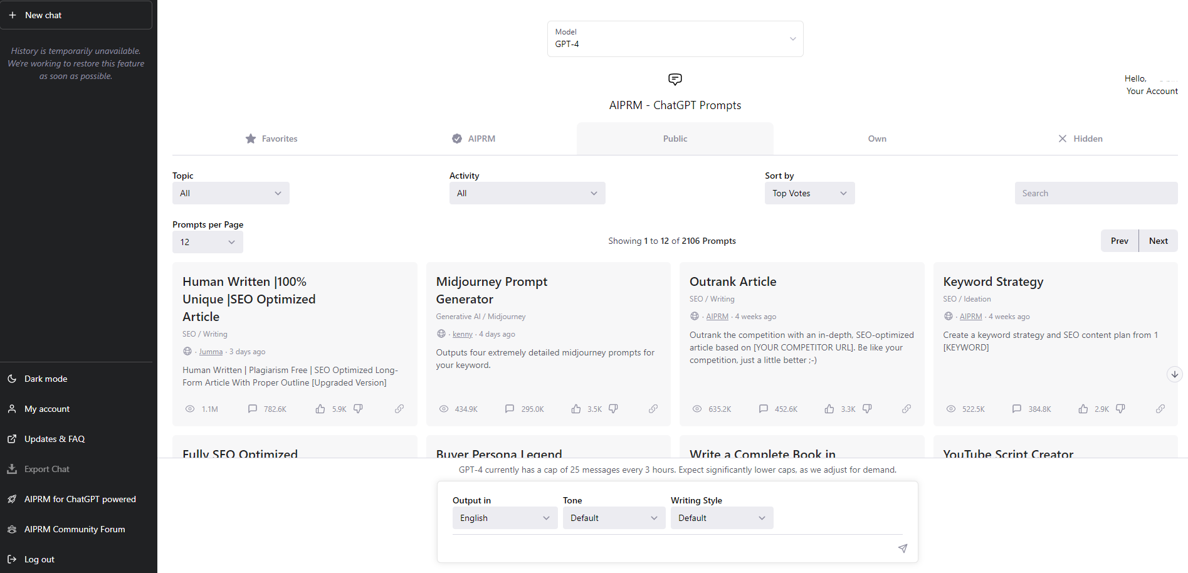
Task: Thumbs down the Human Written article prompt
Action: (x=358, y=409)
